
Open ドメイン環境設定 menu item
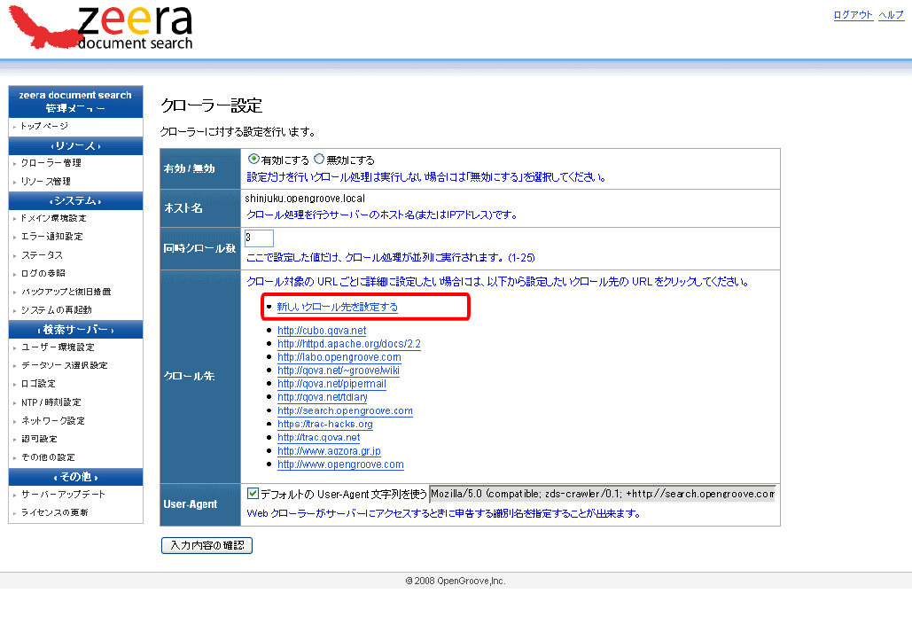[53, 218]
